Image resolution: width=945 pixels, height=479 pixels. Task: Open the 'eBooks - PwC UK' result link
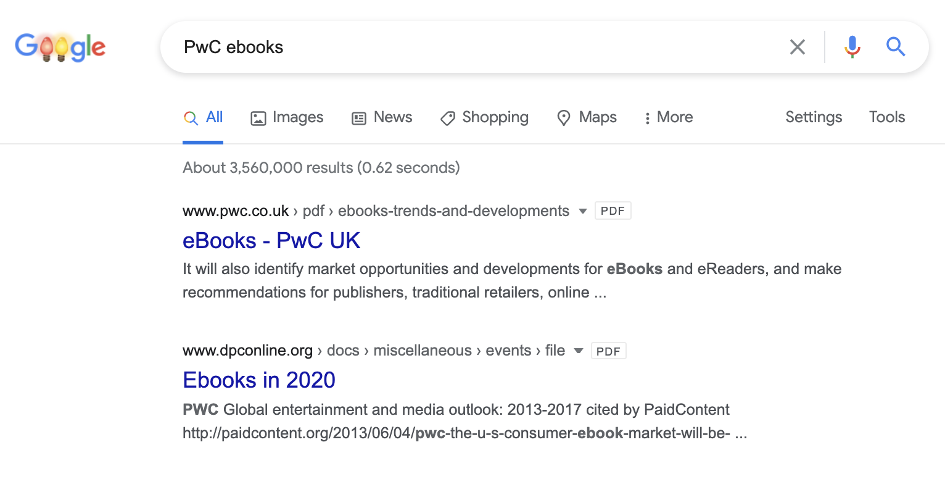coord(271,240)
